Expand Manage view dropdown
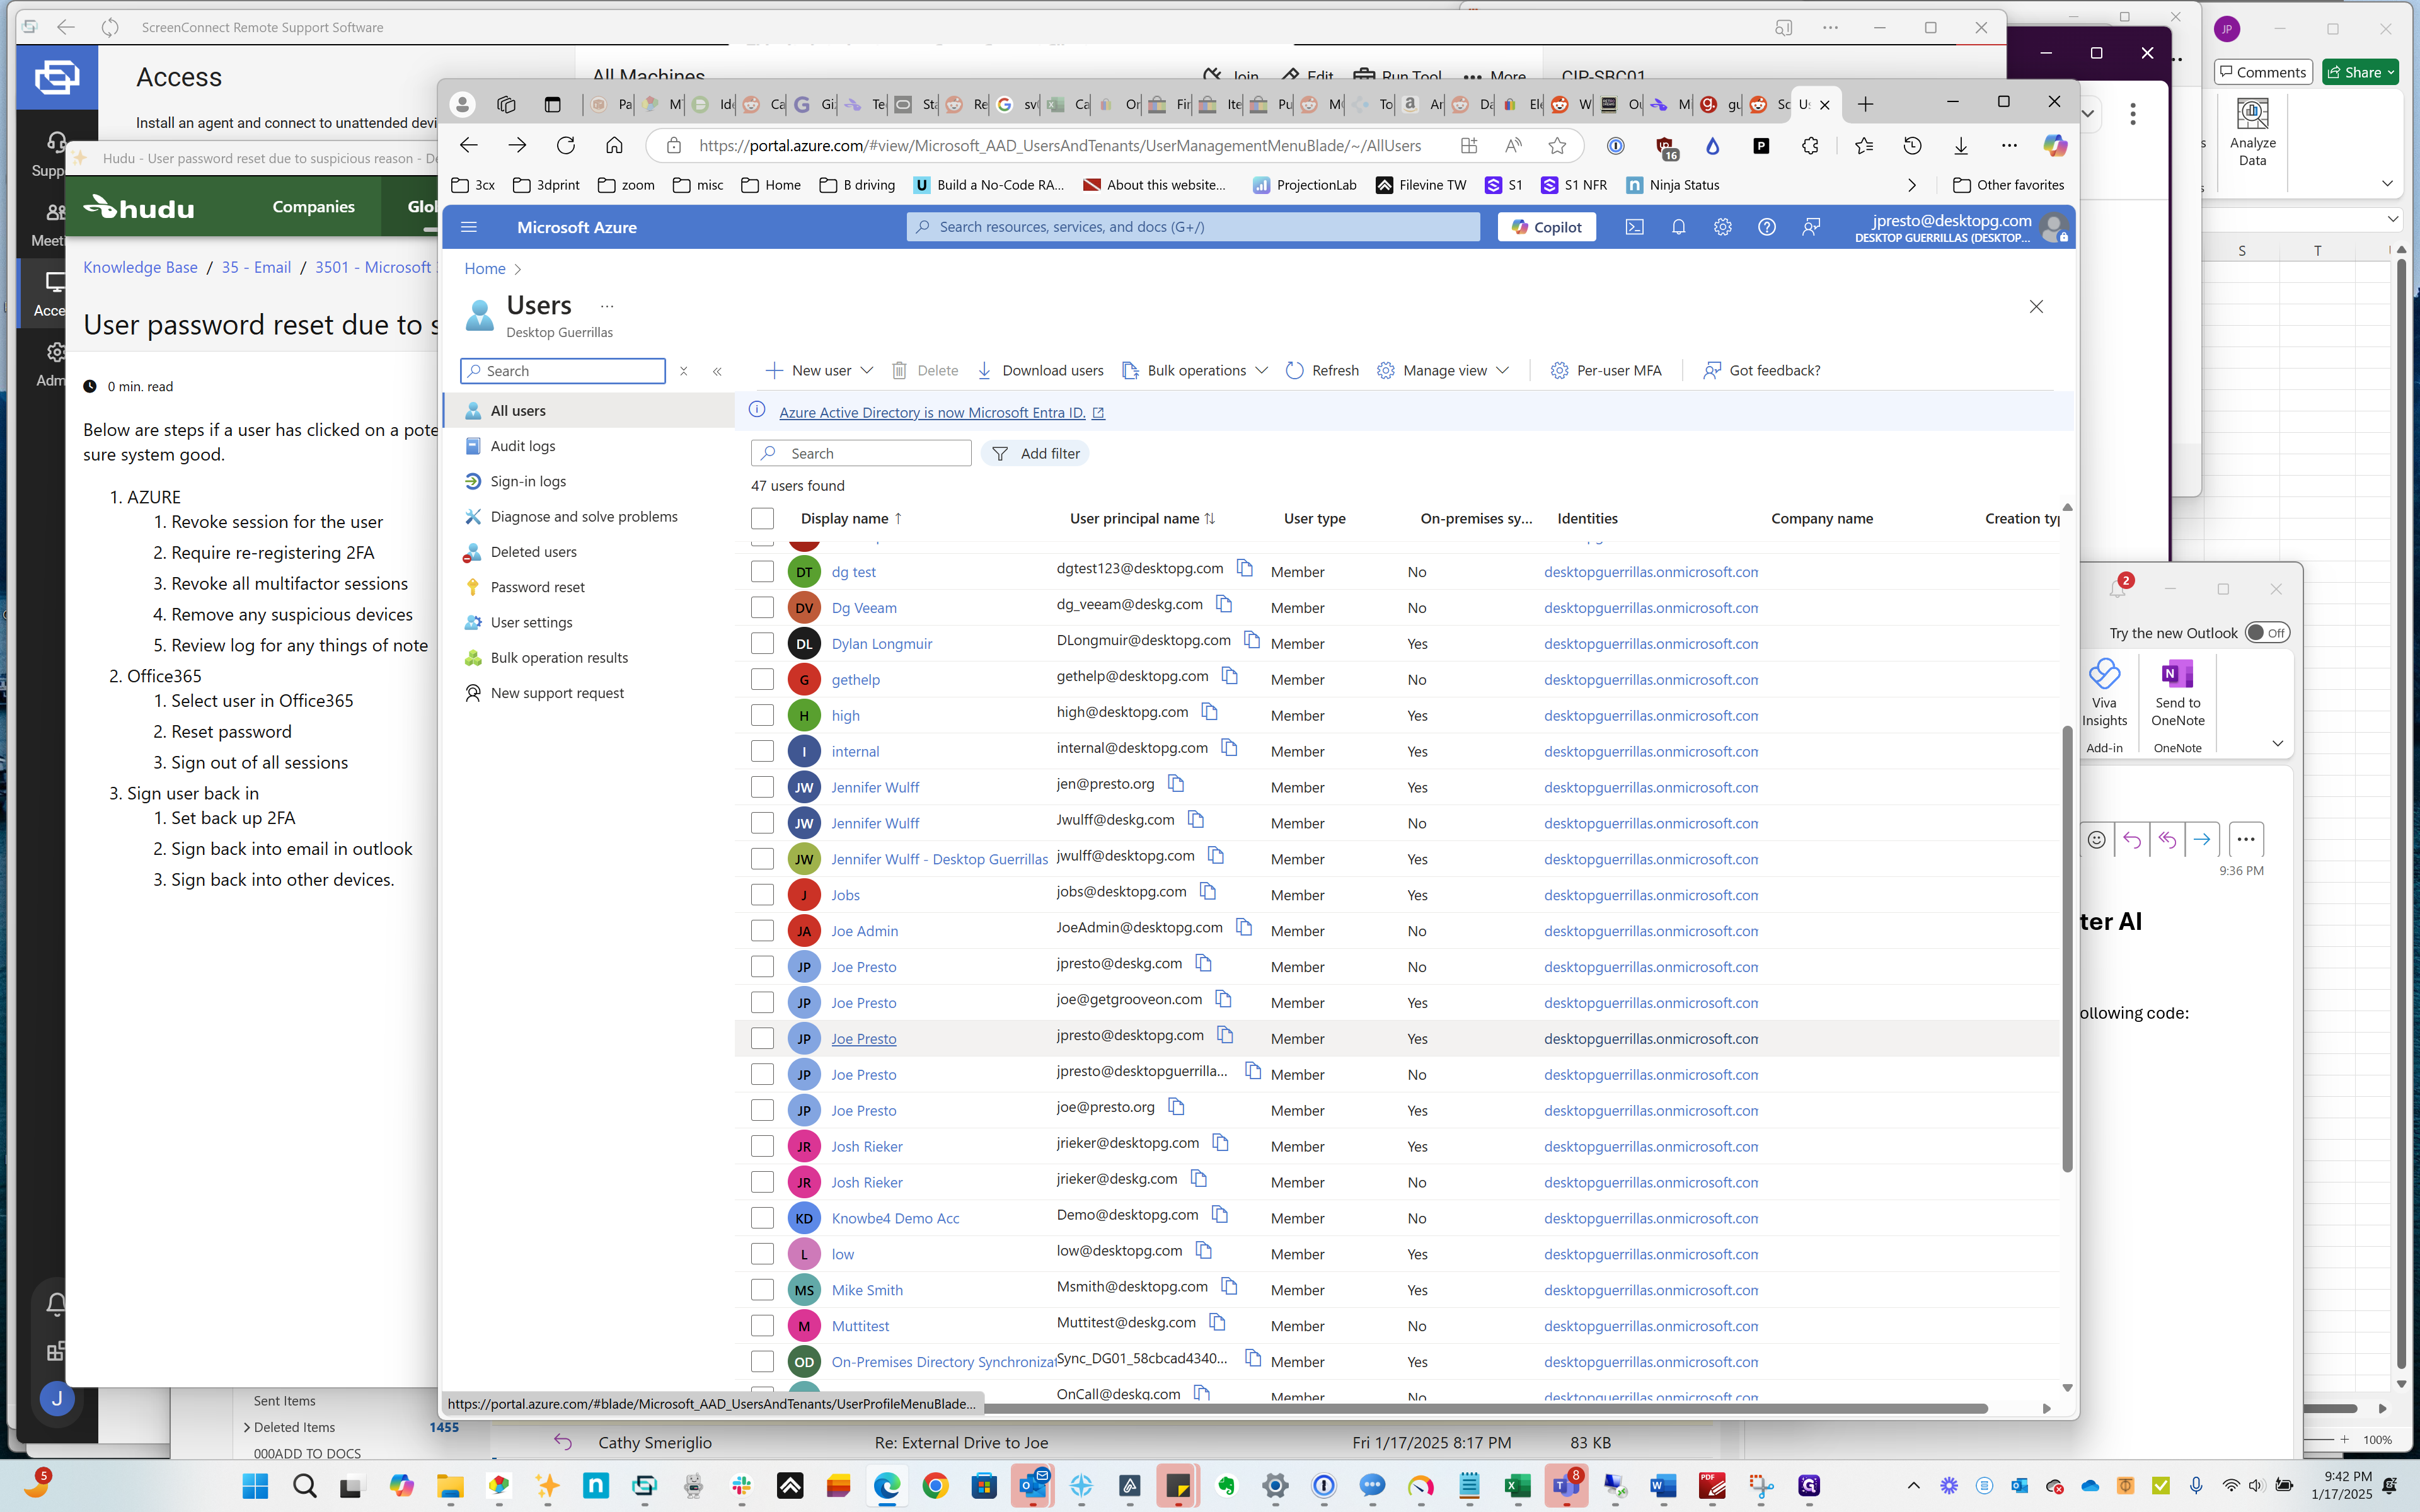The width and height of the screenshot is (2420, 1512). (1503, 370)
